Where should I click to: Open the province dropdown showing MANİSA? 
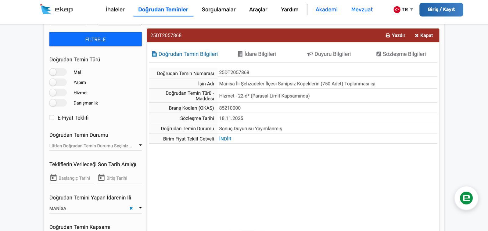140,208
